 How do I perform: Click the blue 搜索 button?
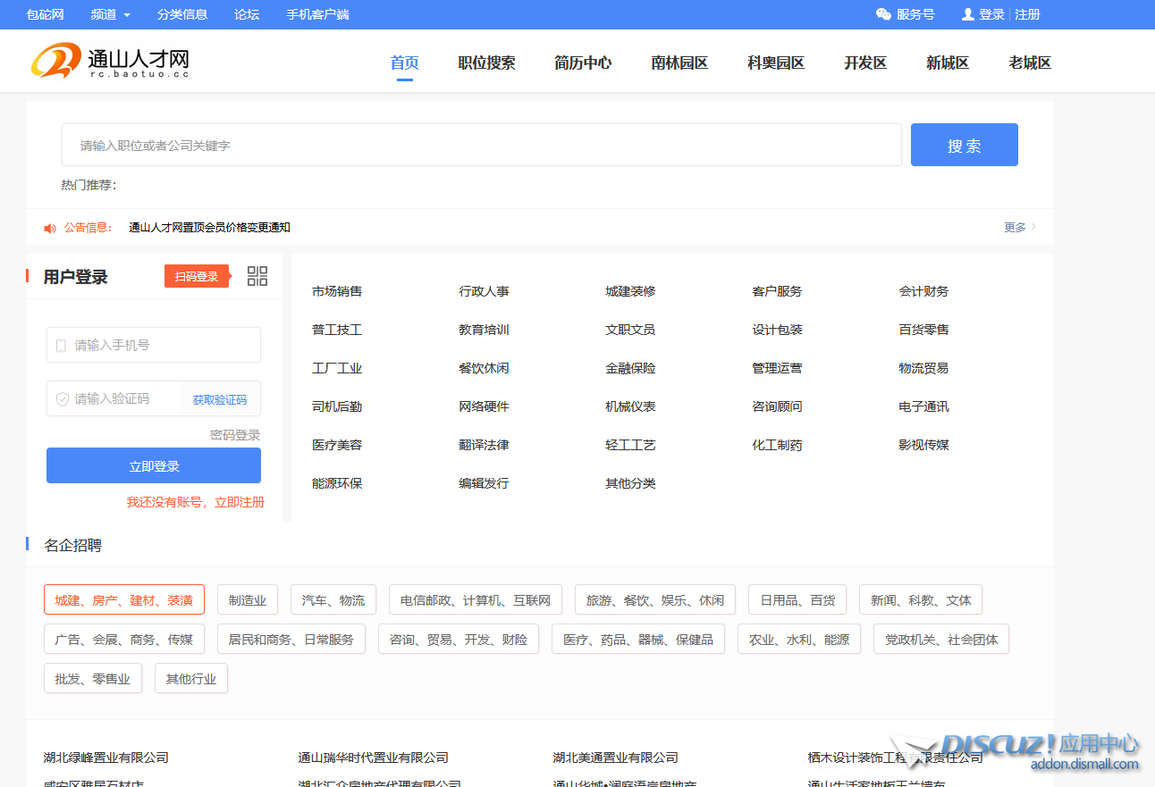pyautogui.click(x=965, y=145)
